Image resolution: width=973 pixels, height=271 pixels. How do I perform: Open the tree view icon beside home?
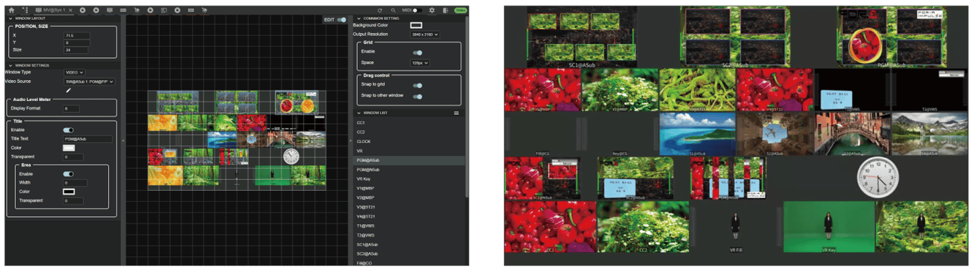tap(25, 10)
